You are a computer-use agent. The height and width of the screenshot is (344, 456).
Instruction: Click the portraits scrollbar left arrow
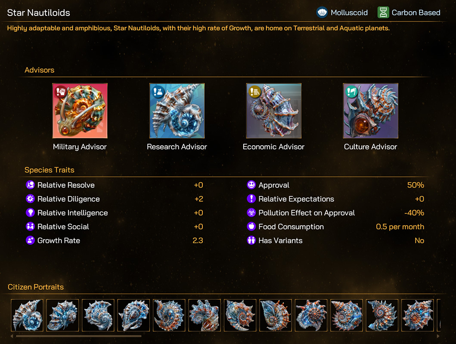tap(12, 336)
